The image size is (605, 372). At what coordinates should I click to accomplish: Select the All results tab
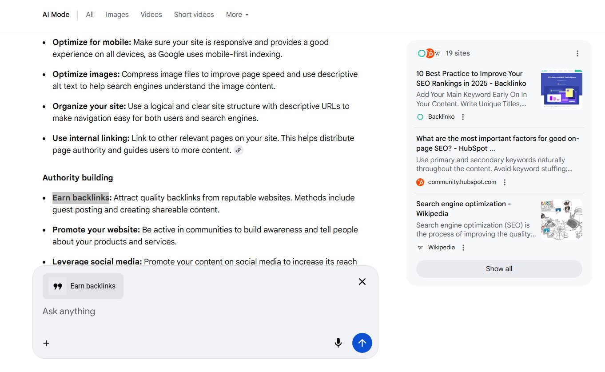90,15
